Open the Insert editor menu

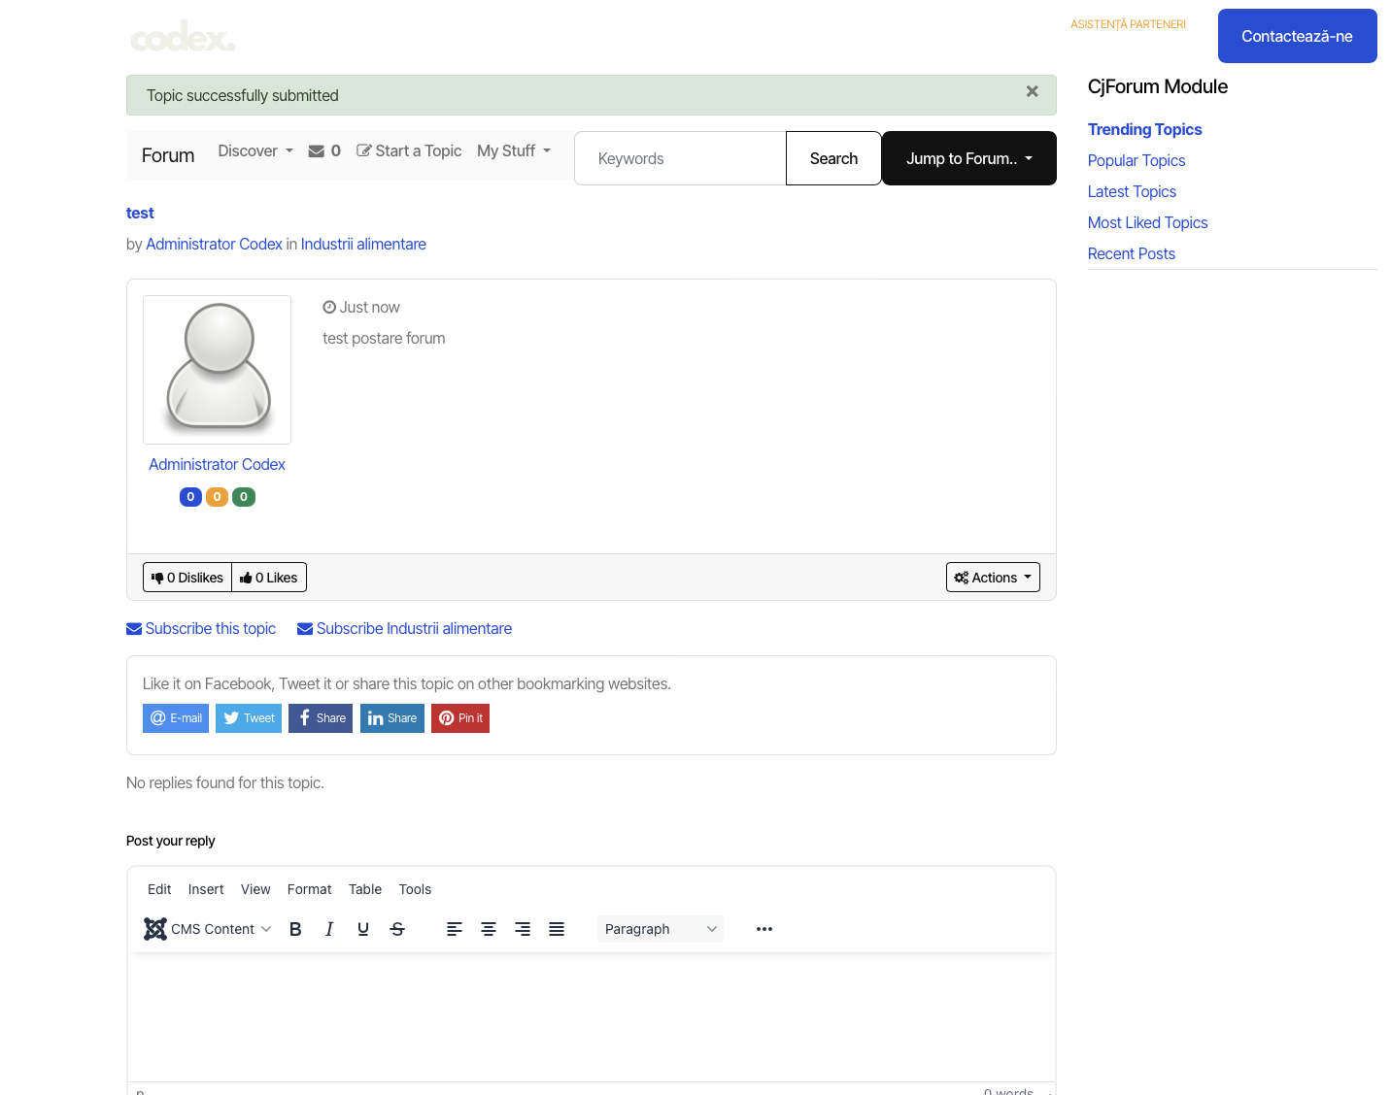click(206, 889)
